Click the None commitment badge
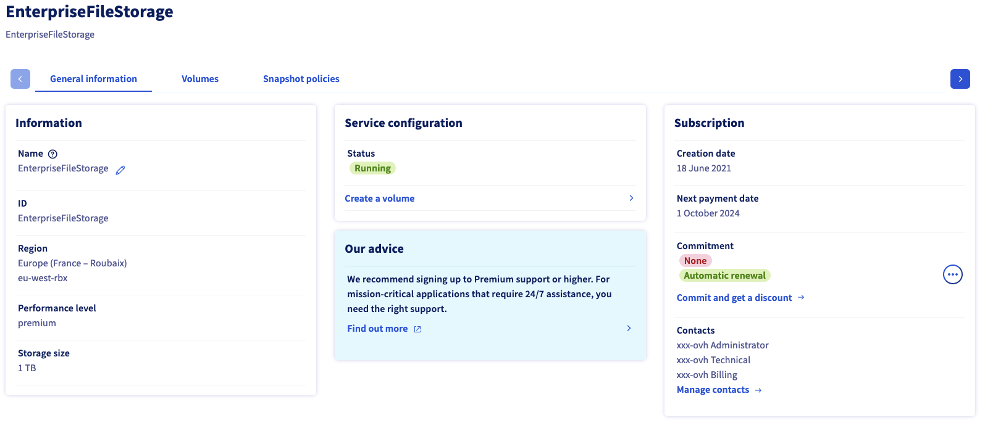 click(695, 261)
